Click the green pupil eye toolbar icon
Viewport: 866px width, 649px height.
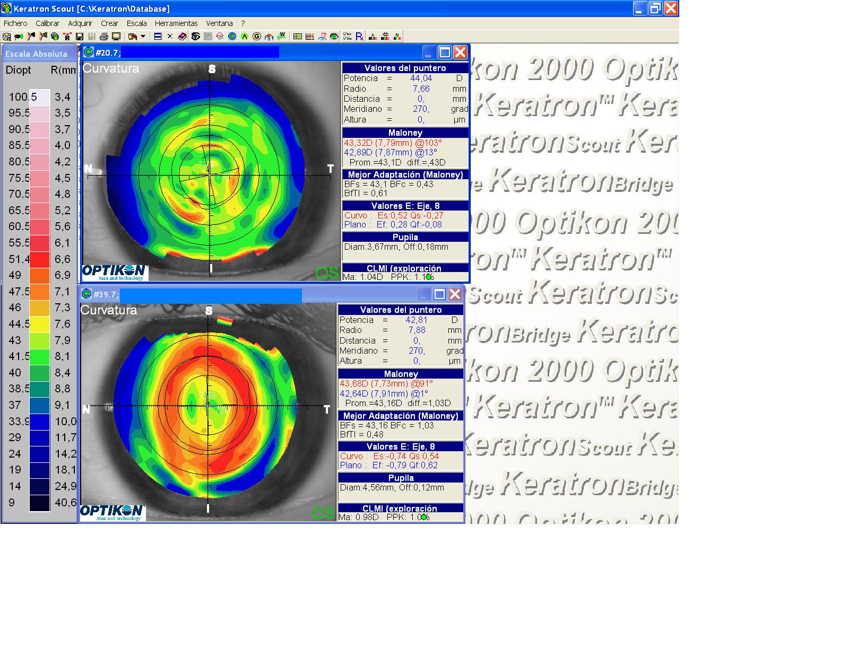(334, 37)
